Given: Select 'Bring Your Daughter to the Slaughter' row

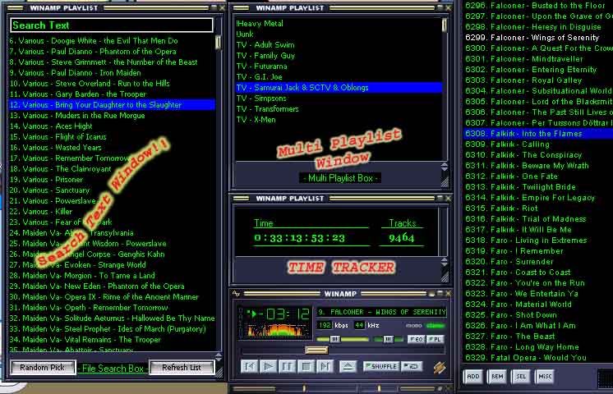Looking at the screenshot, I should (x=112, y=104).
